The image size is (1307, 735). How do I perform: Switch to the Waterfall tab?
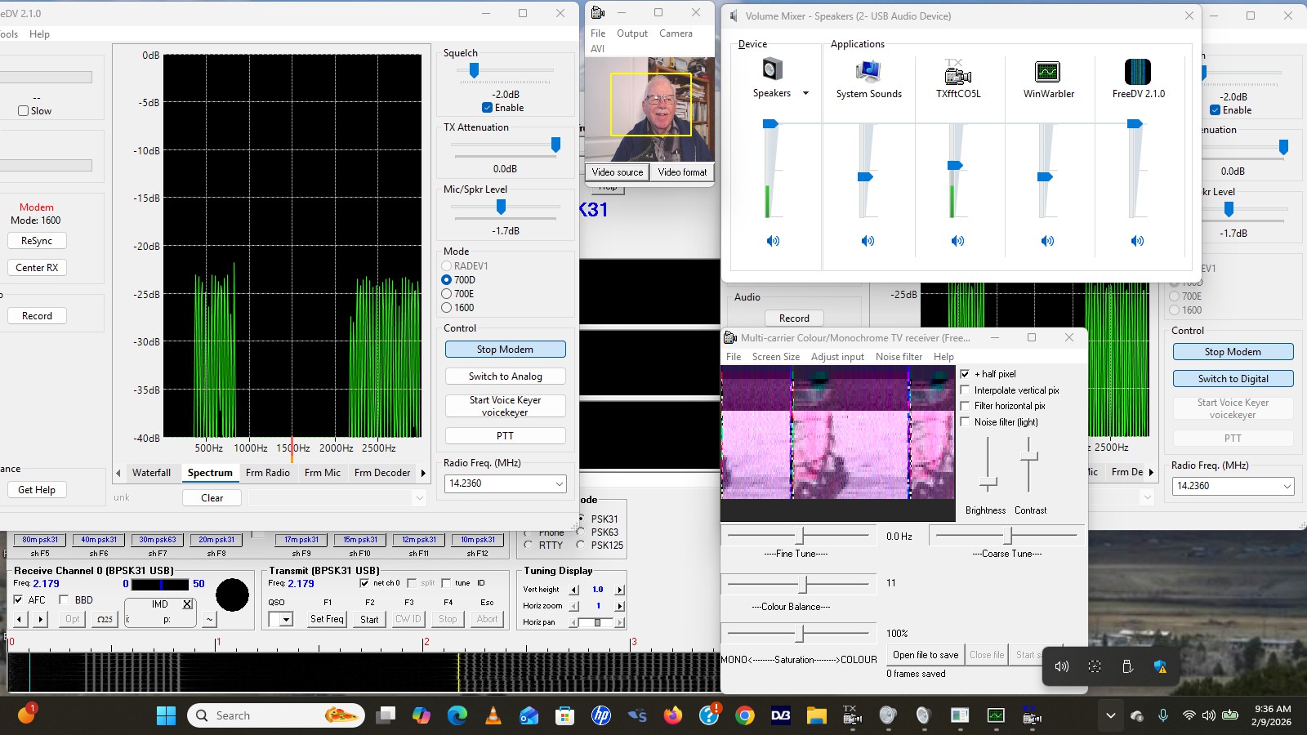click(x=151, y=473)
